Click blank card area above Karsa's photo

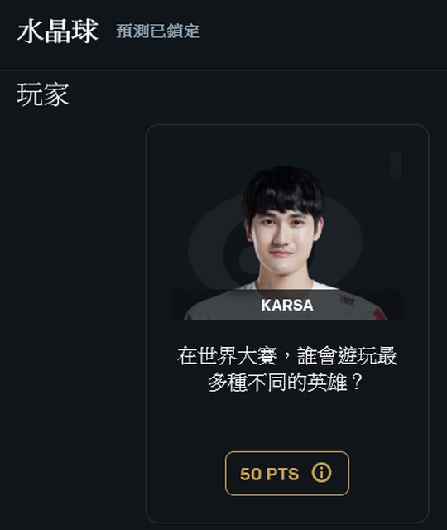[287, 138]
